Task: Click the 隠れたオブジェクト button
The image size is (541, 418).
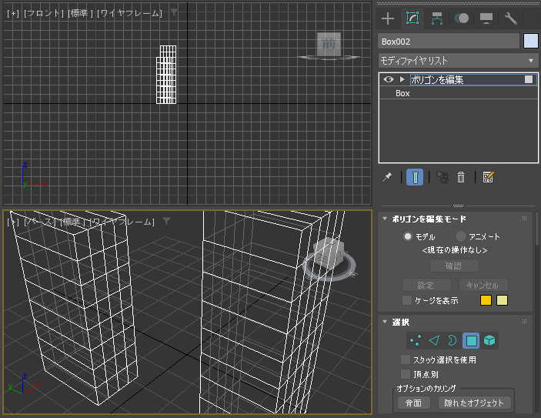Action: 474,403
